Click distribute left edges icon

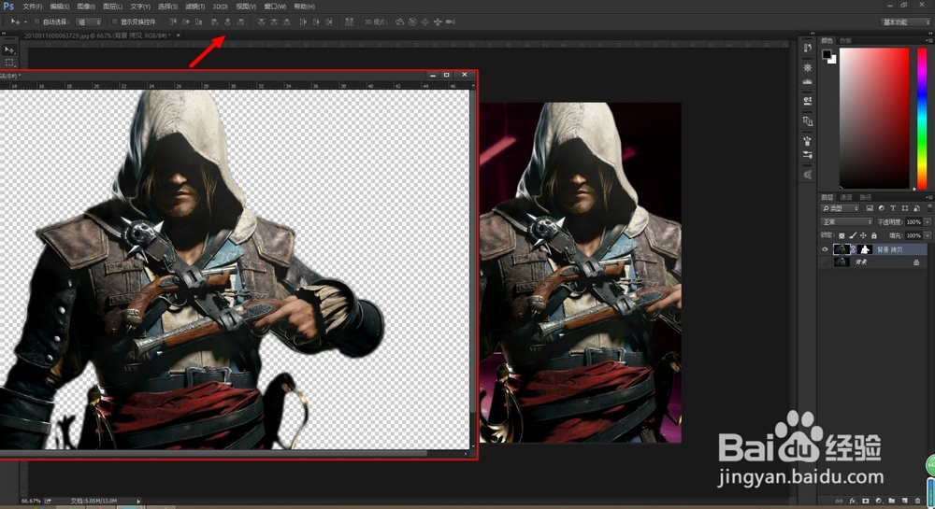[x=303, y=21]
